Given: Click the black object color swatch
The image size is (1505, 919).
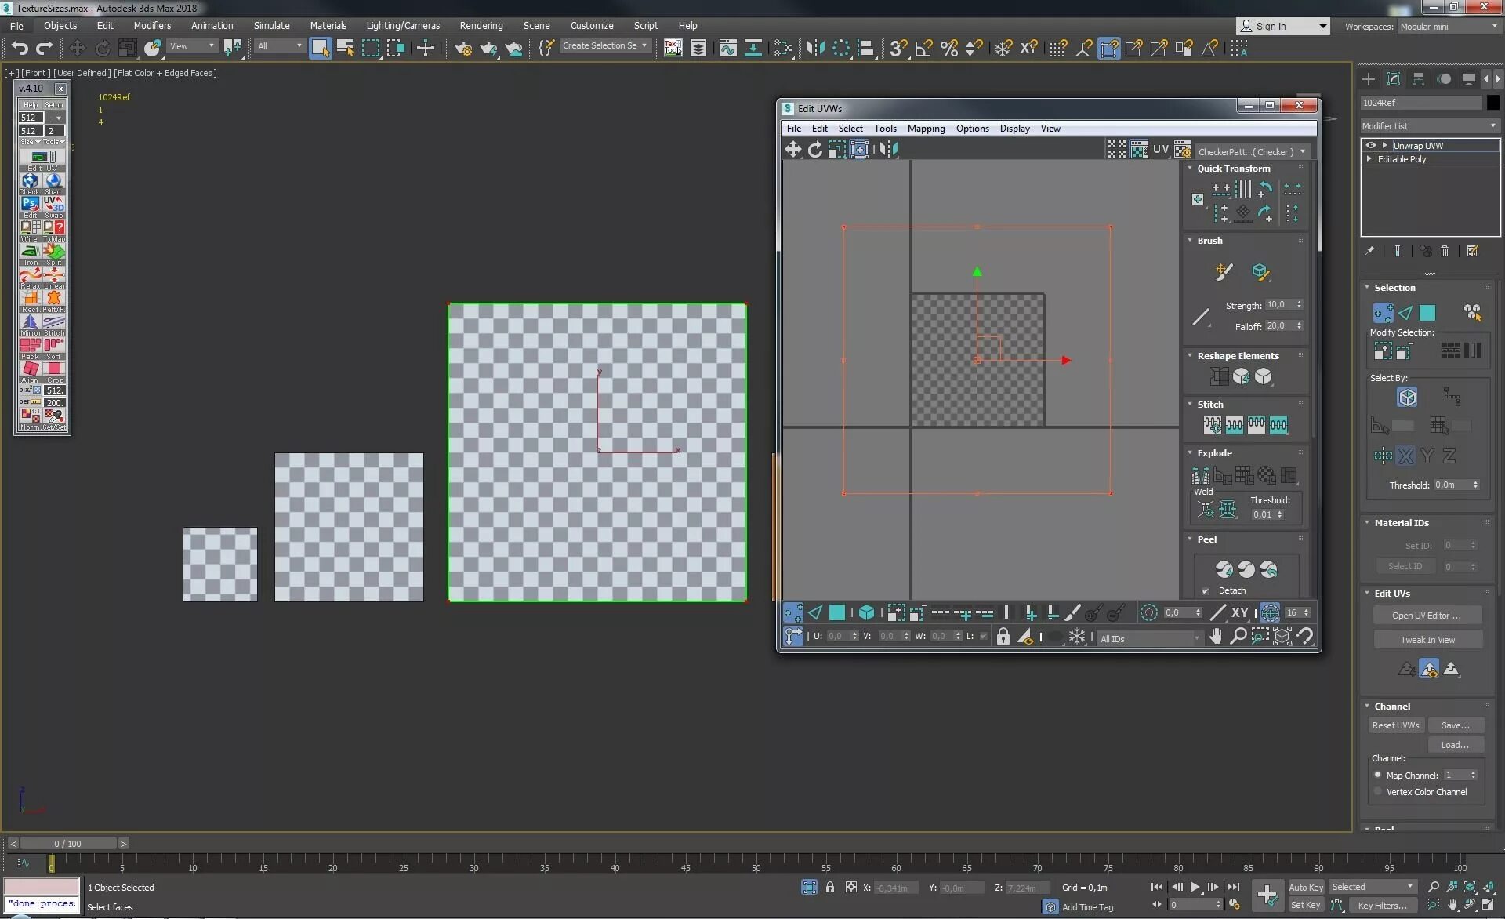Looking at the screenshot, I should (x=1492, y=103).
